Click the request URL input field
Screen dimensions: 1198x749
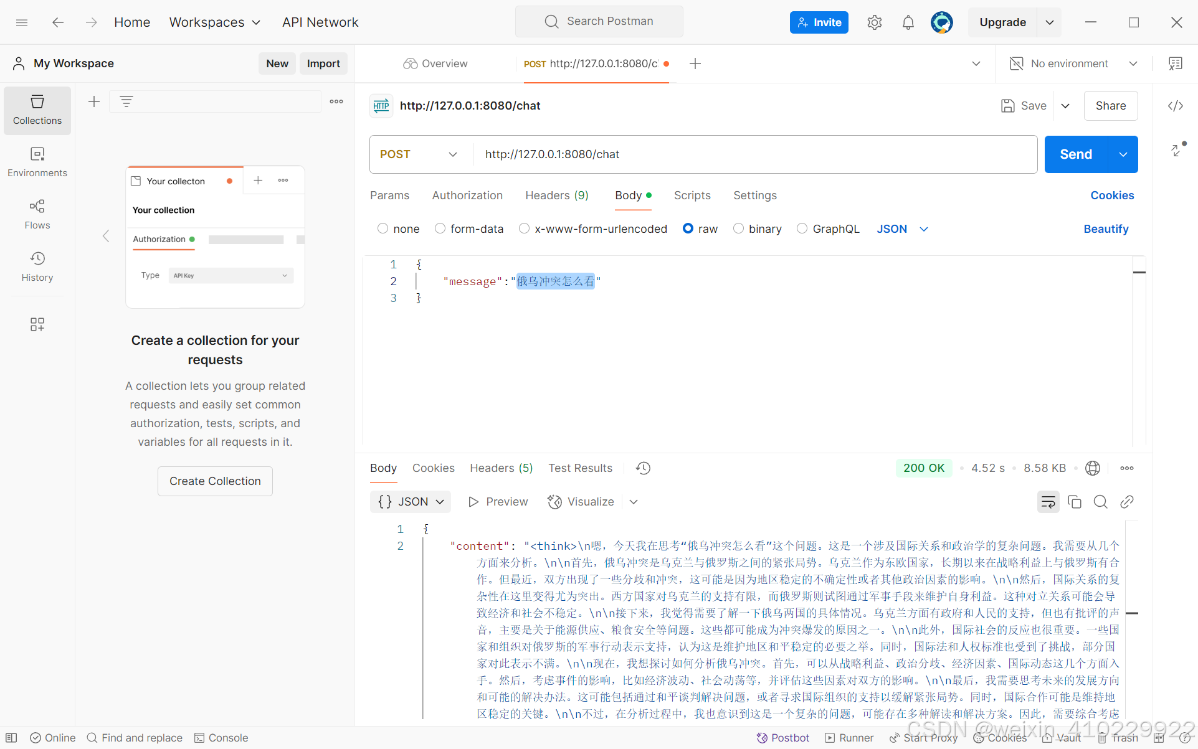point(685,154)
